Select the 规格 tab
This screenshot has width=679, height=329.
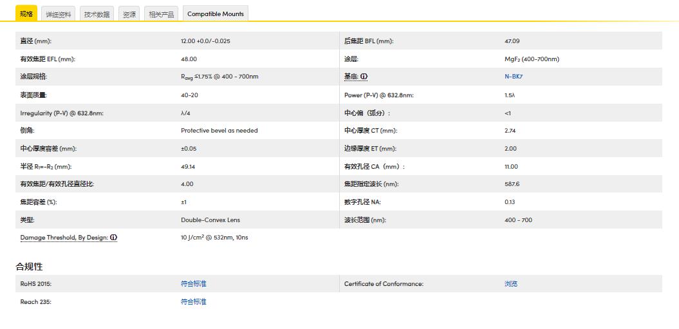(26, 14)
